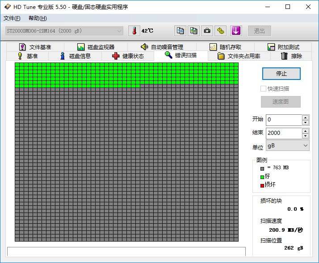Viewport: 319px width, 263px height.
Task: Click the temperature thermometer icon
Action: tap(134, 31)
